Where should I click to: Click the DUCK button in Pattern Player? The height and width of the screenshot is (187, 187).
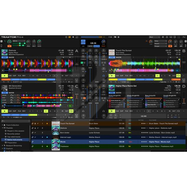[x=39, y=46]
